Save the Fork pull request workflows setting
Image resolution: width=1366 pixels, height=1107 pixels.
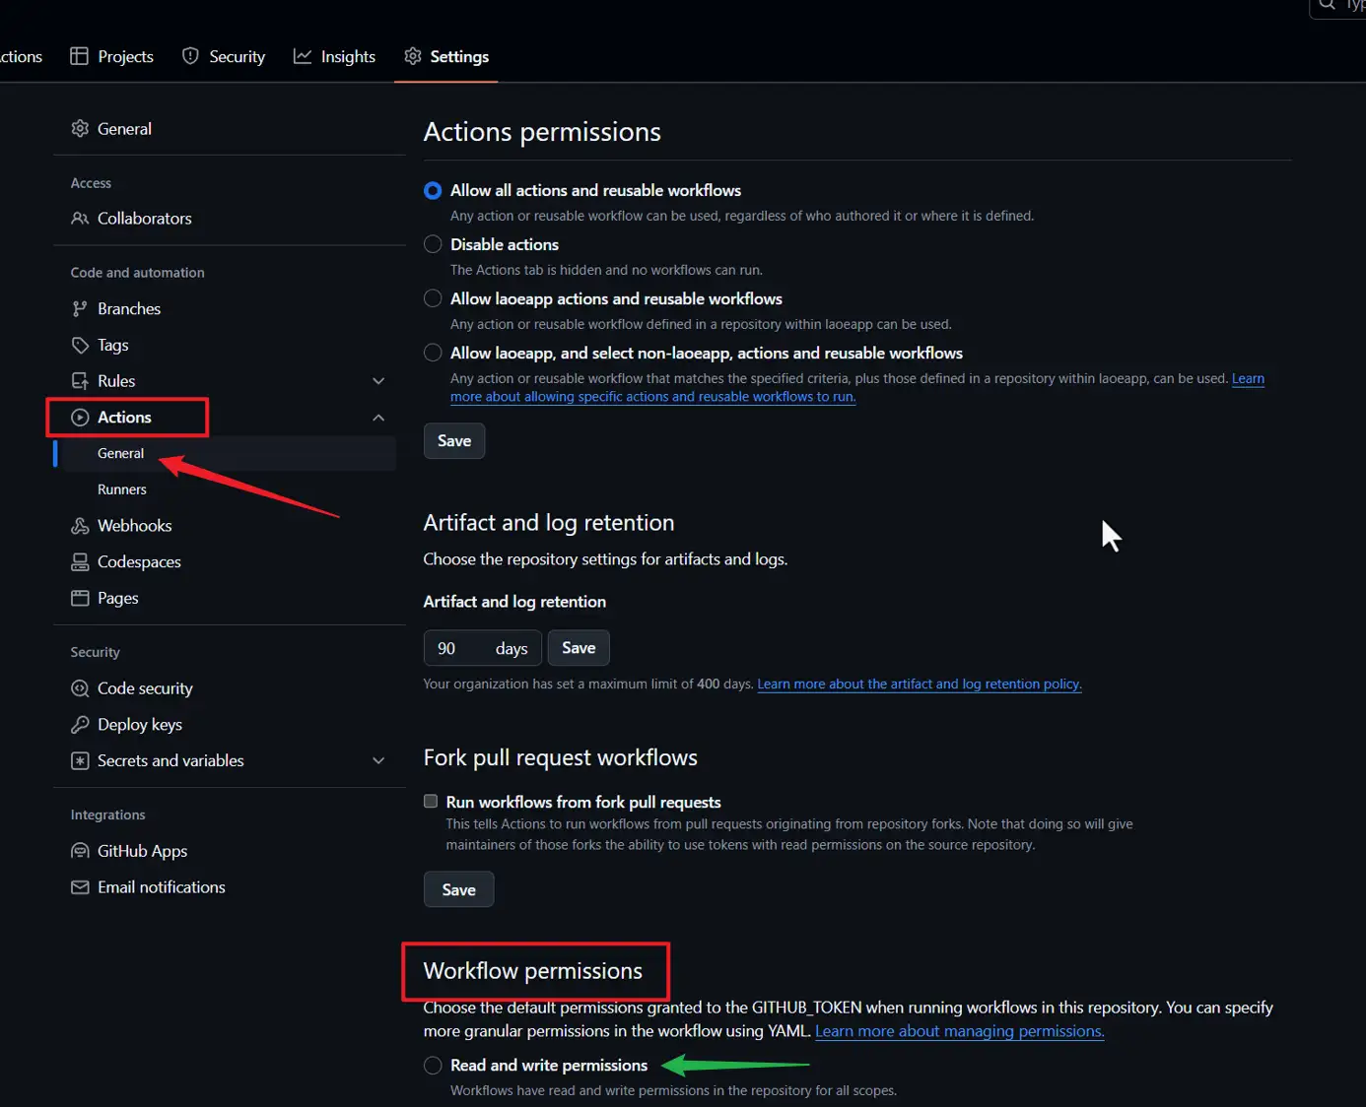458,890
